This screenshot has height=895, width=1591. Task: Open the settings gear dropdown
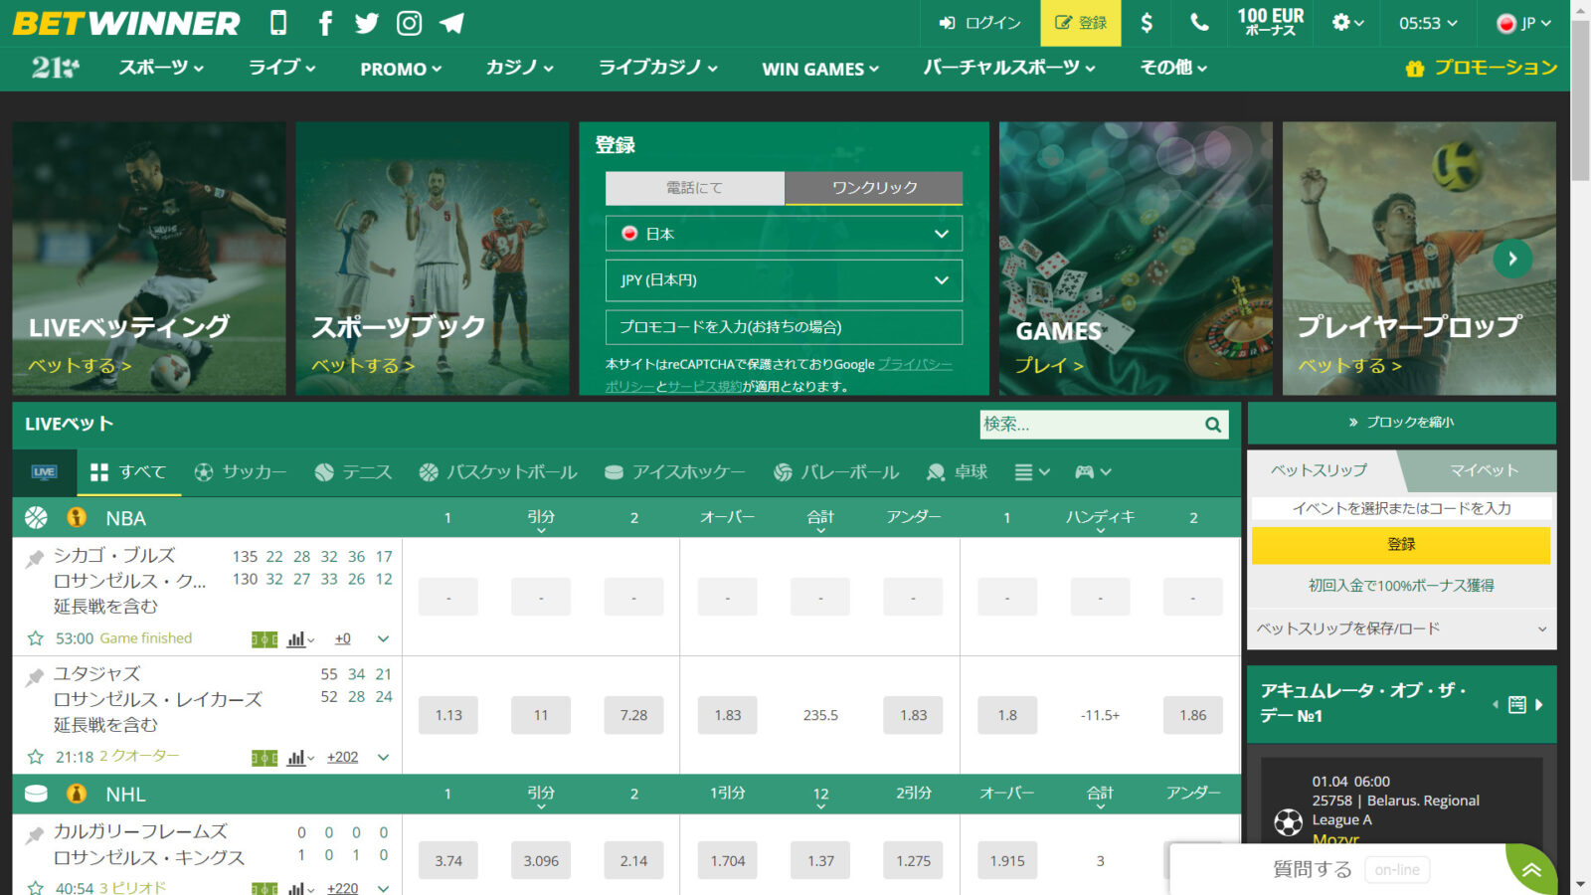click(1347, 23)
